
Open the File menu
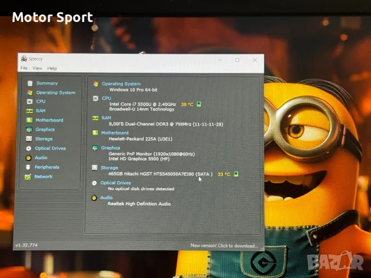point(24,68)
